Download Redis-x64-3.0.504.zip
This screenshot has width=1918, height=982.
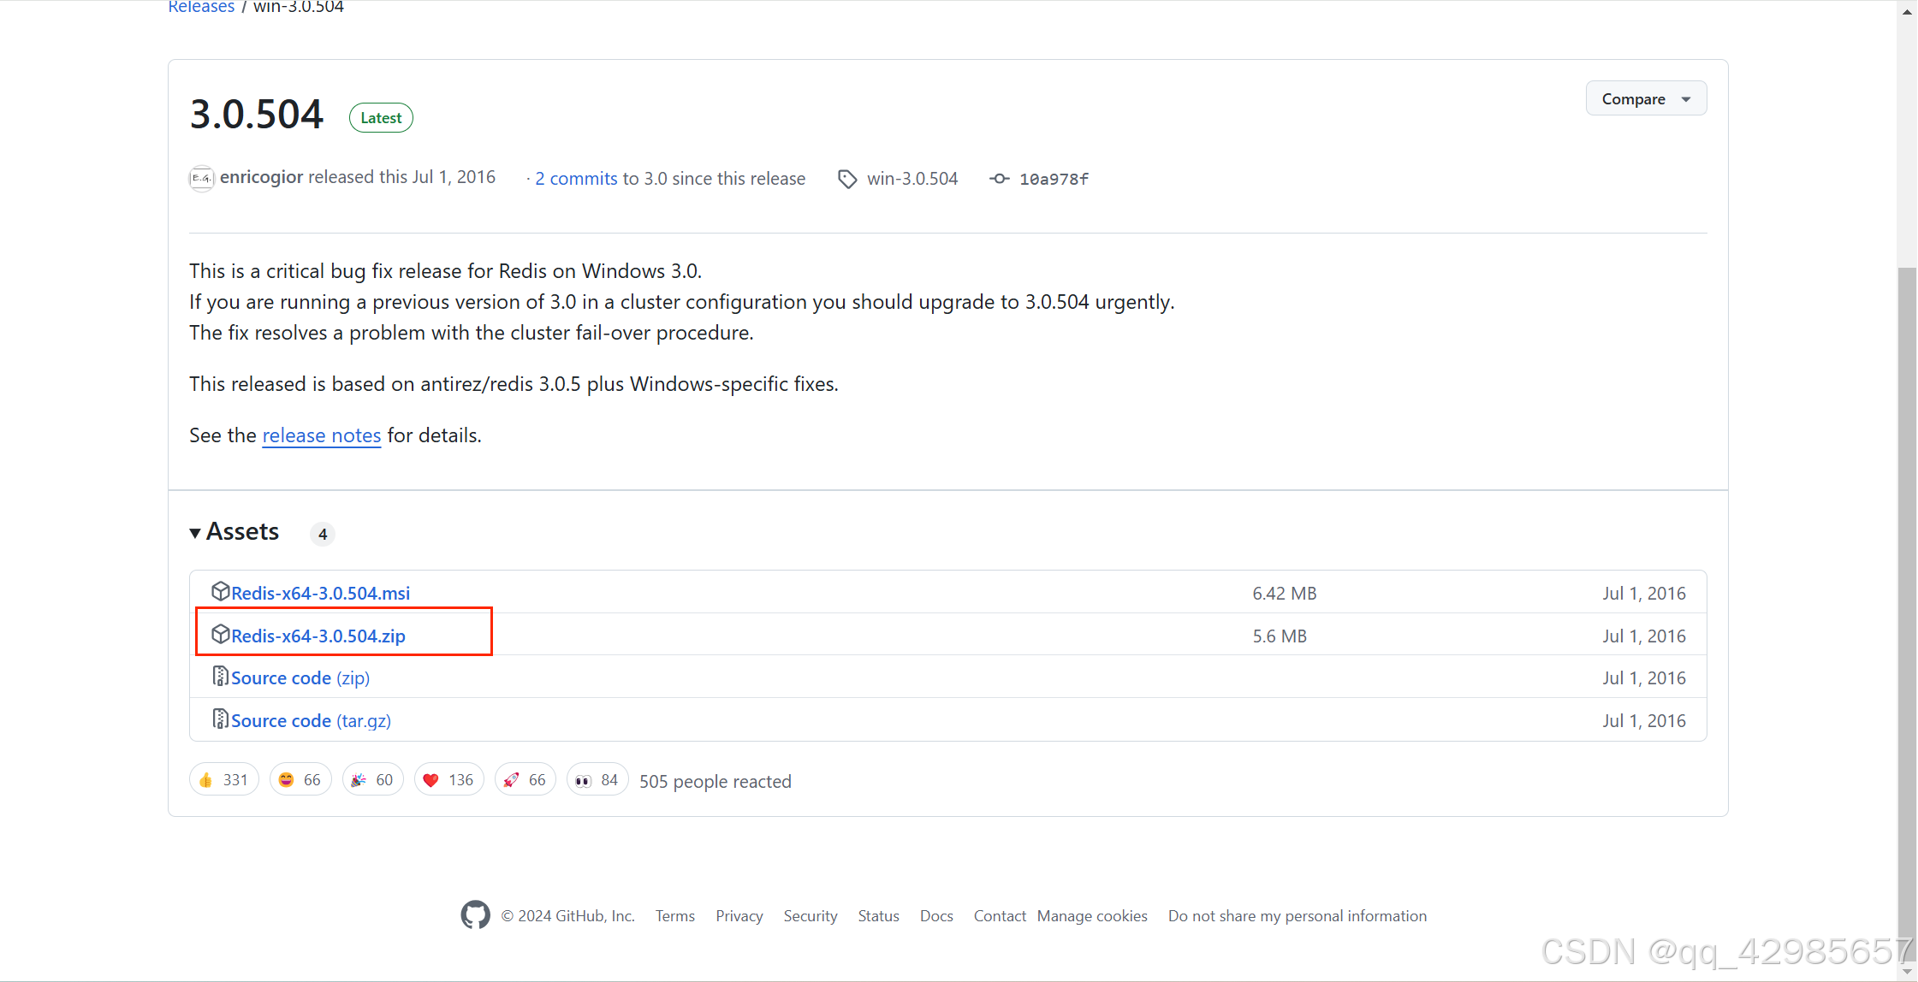click(318, 636)
